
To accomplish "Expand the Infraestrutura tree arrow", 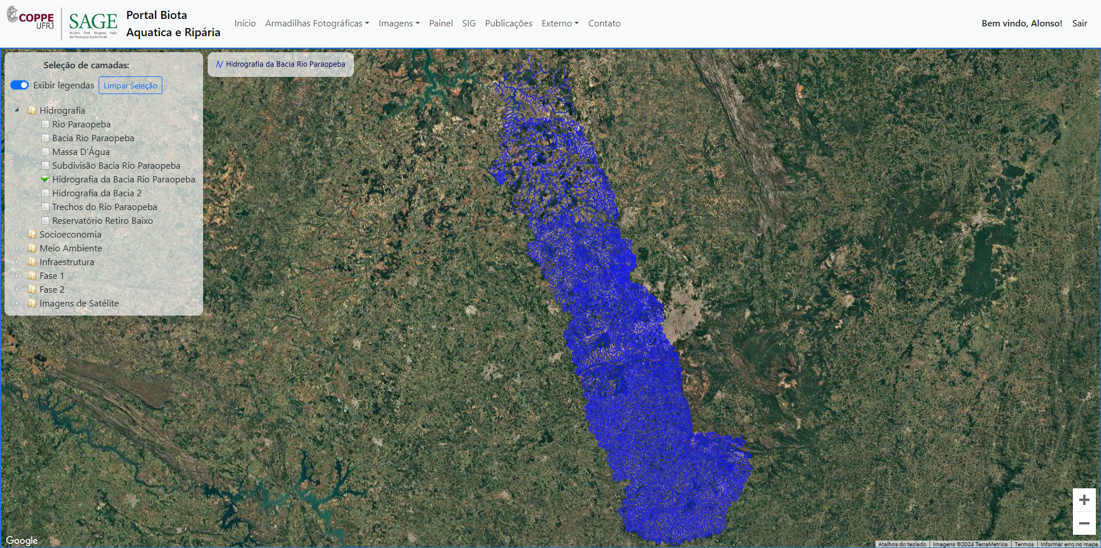I will (17, 262).
